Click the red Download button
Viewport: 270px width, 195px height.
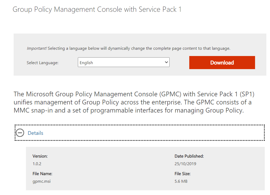click(222, 63)
